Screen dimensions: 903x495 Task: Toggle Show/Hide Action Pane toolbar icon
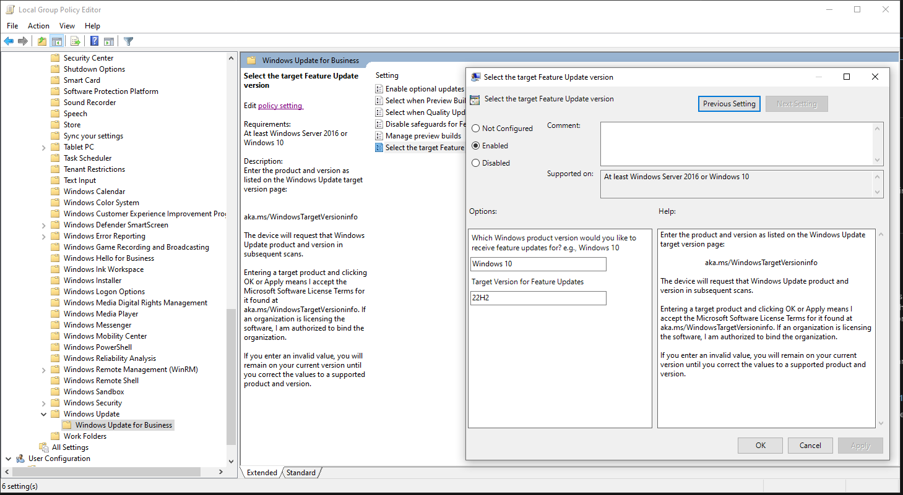point(108,41)
